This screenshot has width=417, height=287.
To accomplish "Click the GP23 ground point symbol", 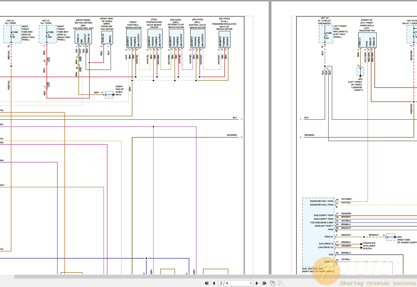I will pos(109,95).
